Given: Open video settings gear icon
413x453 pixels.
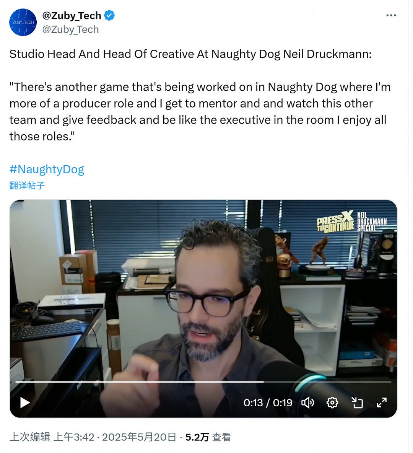Looking at the screenshot, I should [332, 402].
